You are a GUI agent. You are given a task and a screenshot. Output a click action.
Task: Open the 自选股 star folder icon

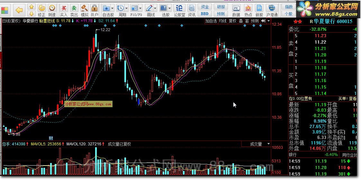107,9
